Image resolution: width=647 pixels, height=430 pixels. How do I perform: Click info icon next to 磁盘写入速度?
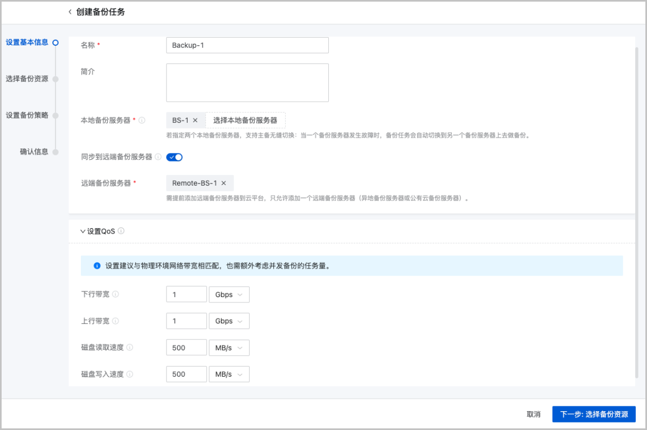129,374
